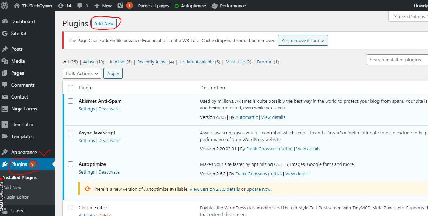
Task: Focus the Search installed plugins field
Action: click(x=397, y=60)
